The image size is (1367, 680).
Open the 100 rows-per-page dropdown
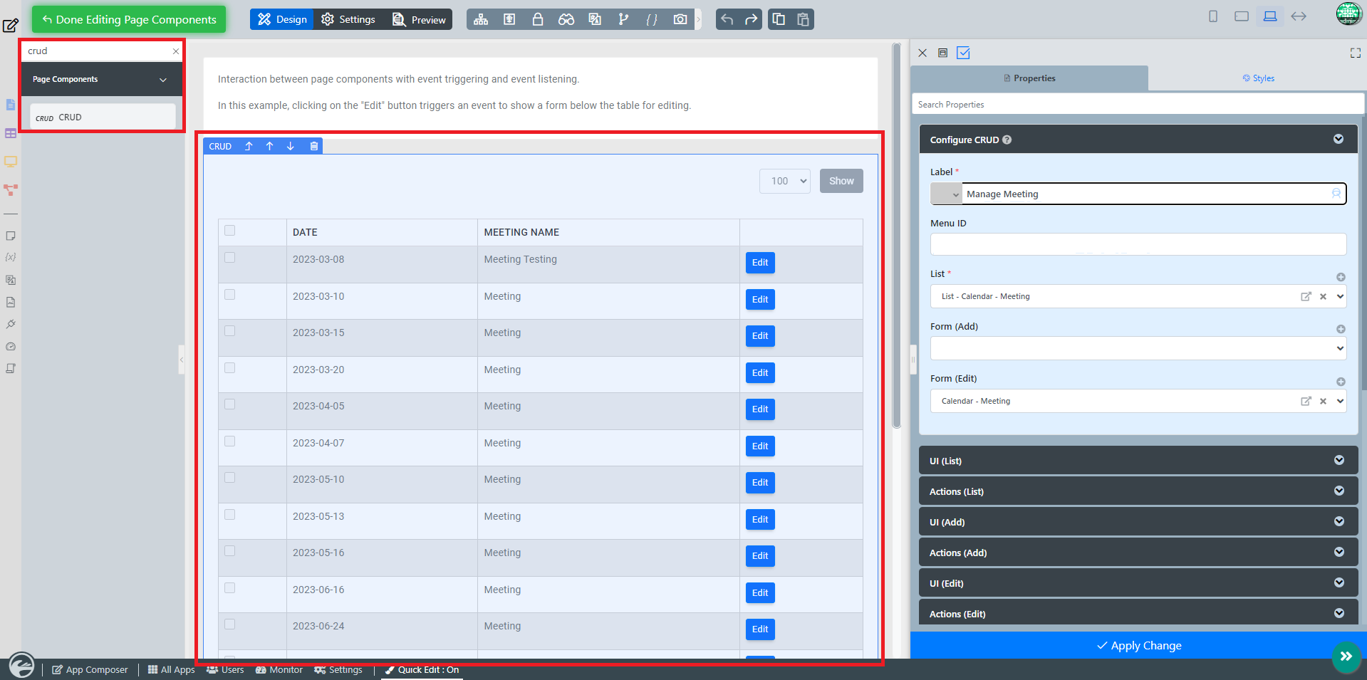(785, 181)
